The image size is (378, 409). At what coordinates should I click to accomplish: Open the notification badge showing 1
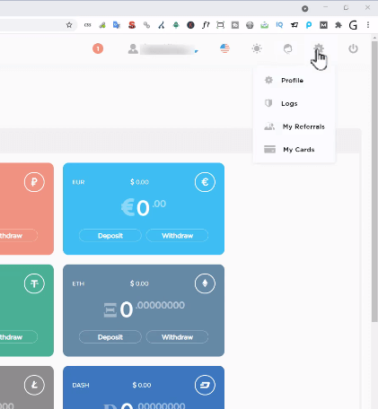click(x=98, y=48)
